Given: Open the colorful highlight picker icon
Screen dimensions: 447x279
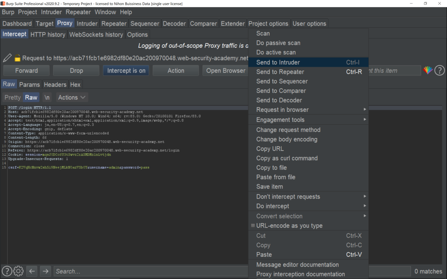Looking at the screenshot, I should point(428,70).
